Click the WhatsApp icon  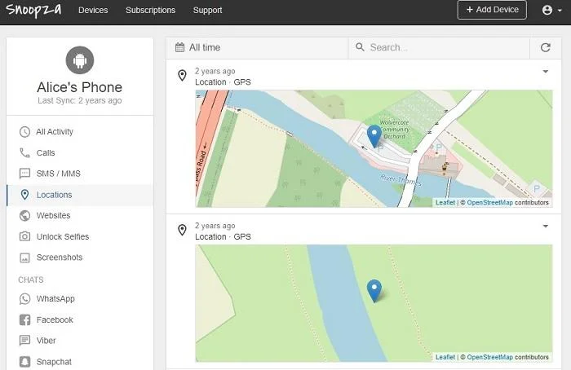[x=24, y=299]
